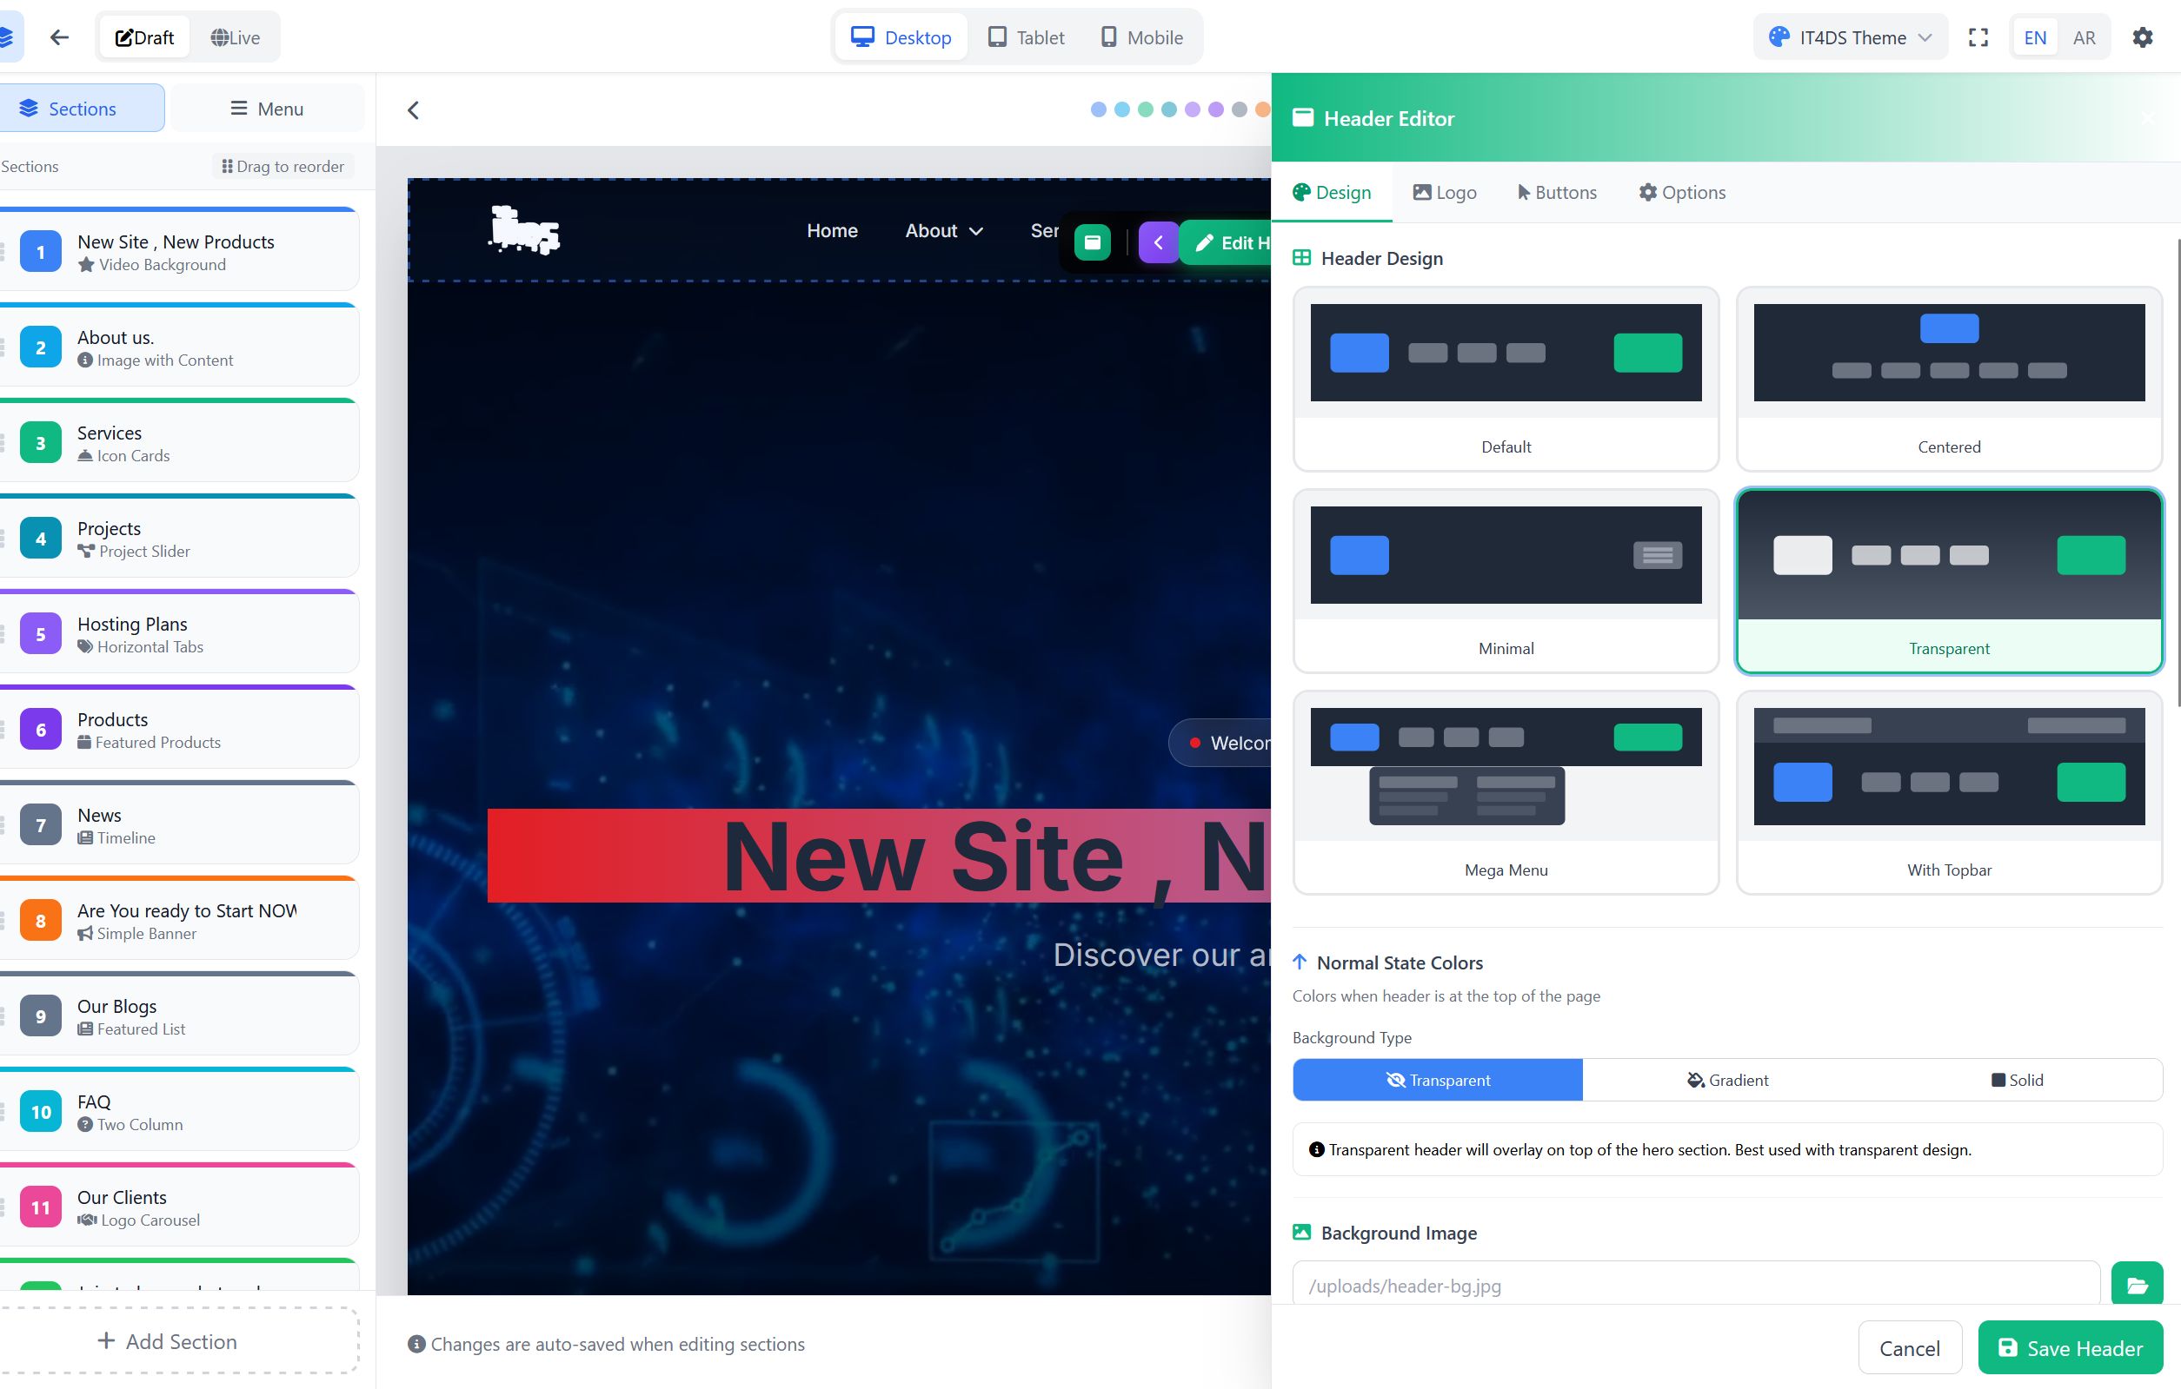Click the settings gear icon top right
Image resolution: width=2181 pixels, height=1389 pixels.
point(2142,37)
